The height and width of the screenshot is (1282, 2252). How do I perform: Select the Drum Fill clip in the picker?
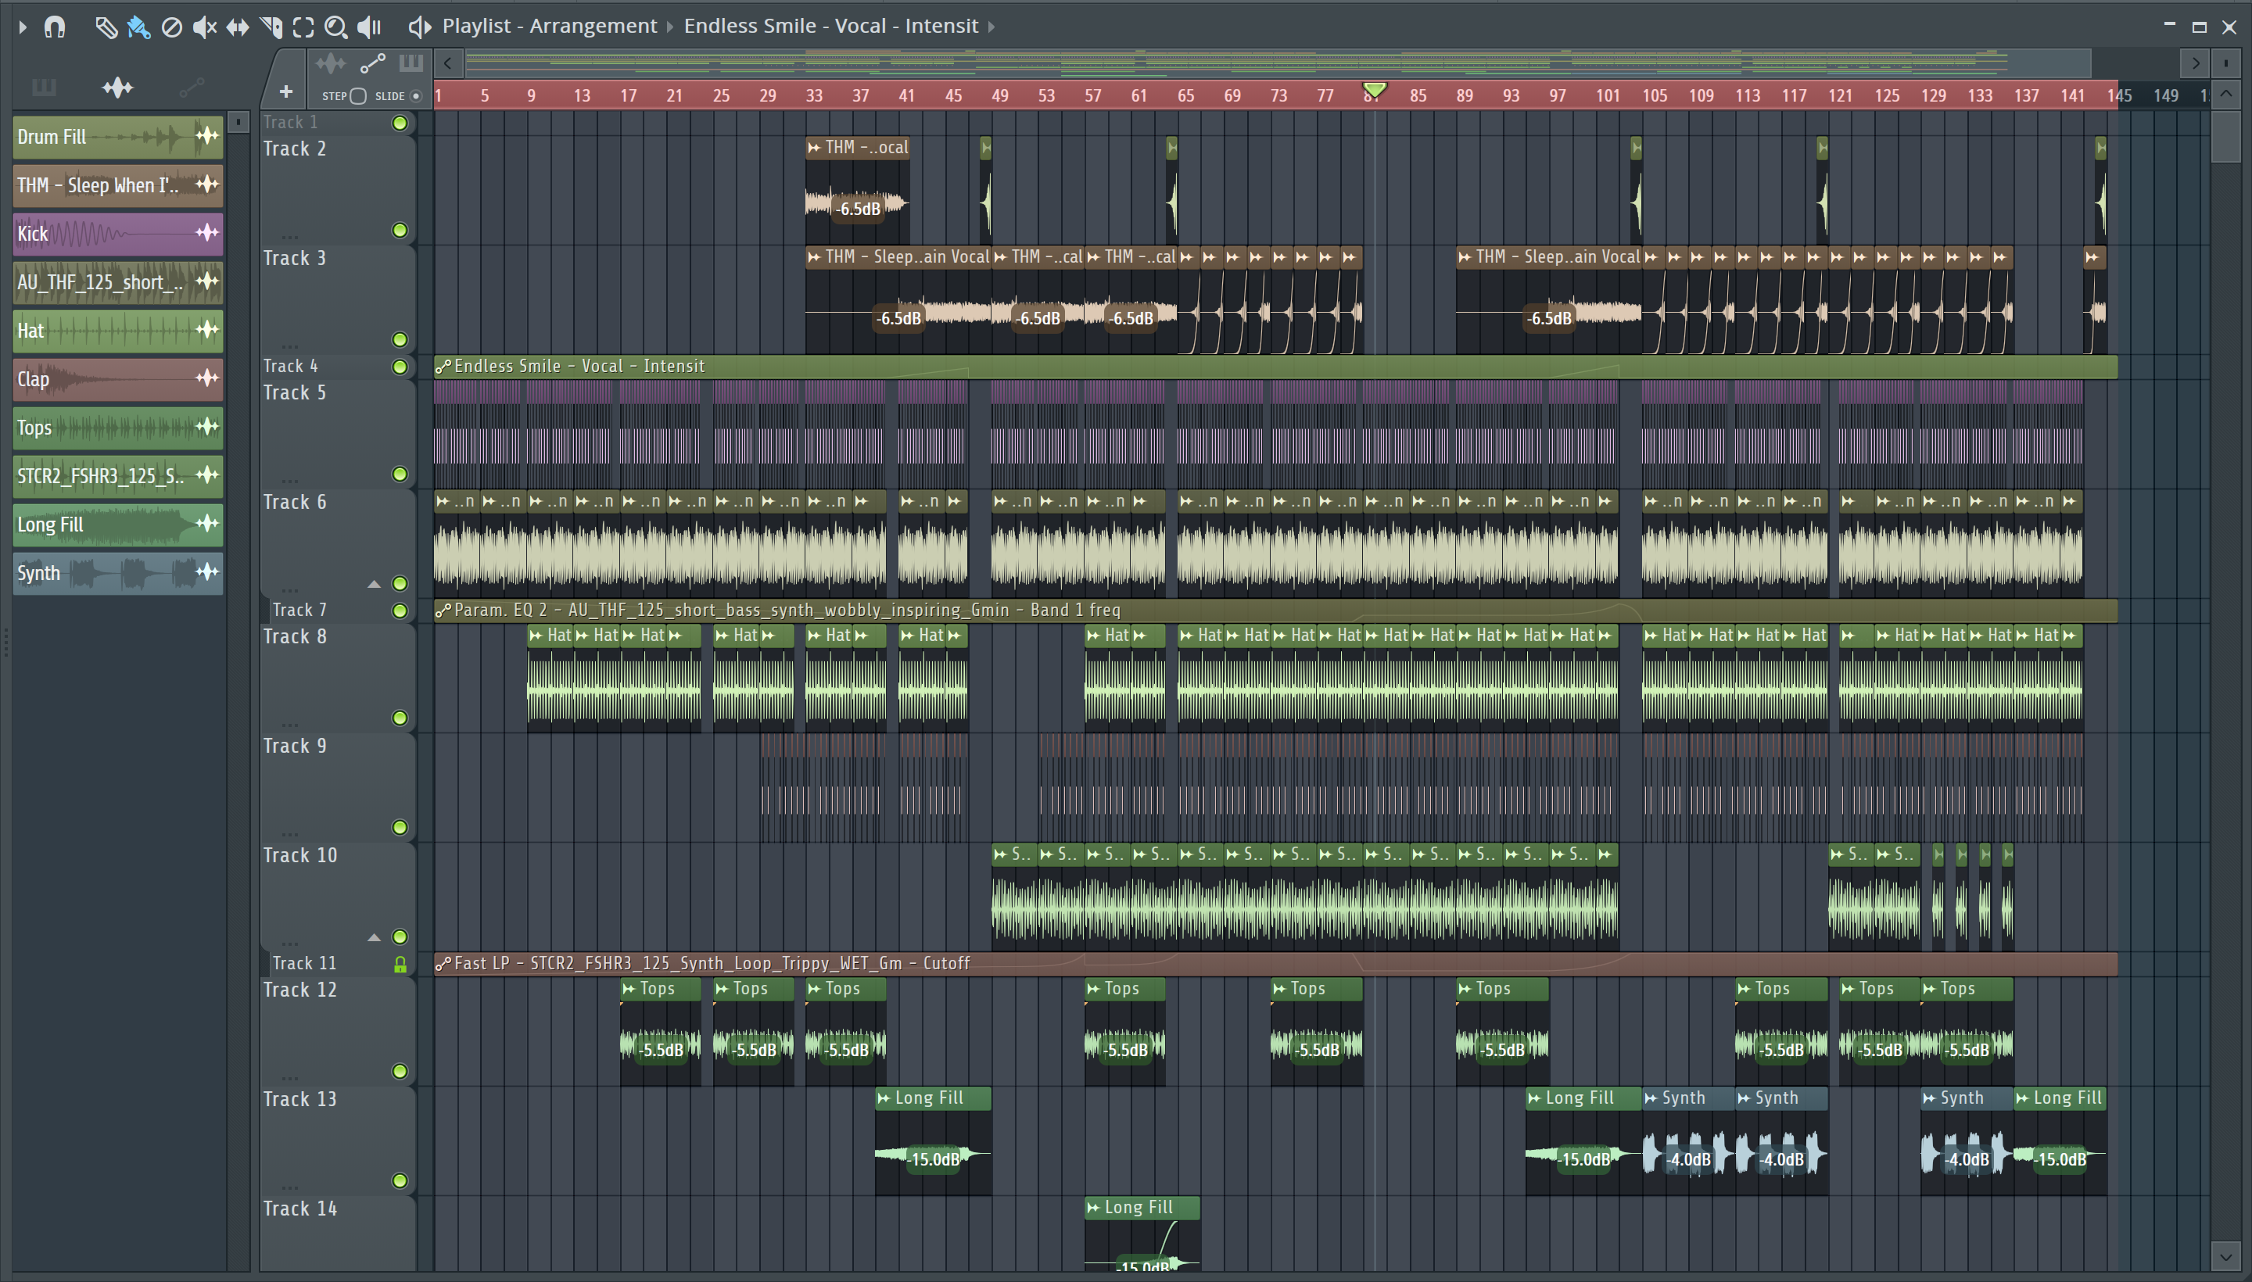(x=117, y=137)
